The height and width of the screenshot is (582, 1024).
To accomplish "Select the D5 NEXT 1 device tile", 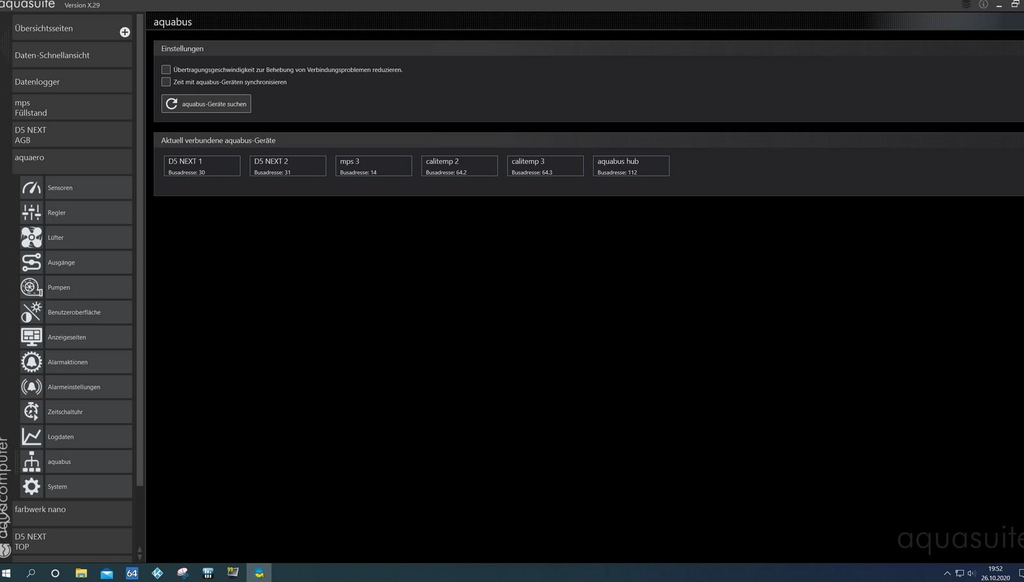I will [202, 166].
